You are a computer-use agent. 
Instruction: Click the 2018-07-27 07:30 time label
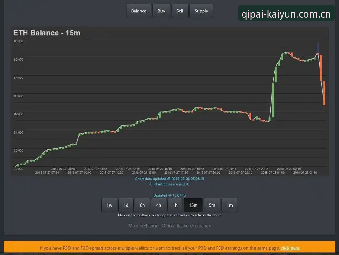click(x=47, y=172)
